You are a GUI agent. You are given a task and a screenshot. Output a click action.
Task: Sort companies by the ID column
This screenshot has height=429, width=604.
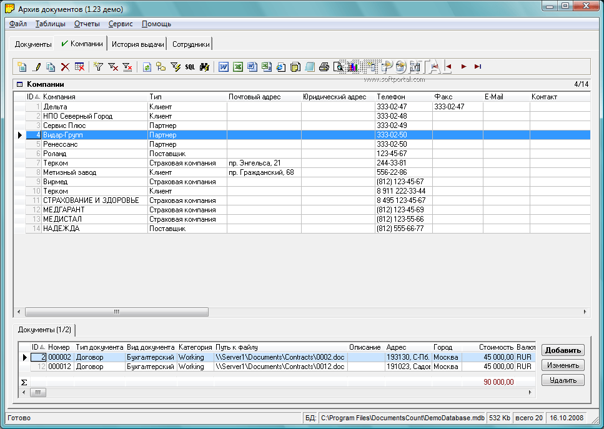point(32,97)
